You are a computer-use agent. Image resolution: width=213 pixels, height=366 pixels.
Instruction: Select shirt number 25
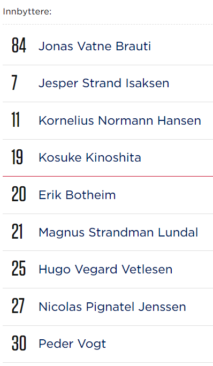point(18,269)
